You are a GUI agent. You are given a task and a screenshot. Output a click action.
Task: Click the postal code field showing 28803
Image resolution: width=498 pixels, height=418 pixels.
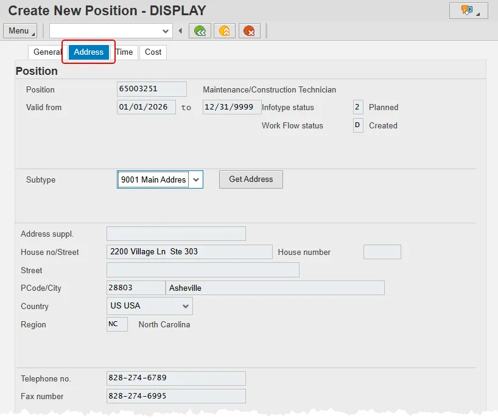click(x=135, y=288)
